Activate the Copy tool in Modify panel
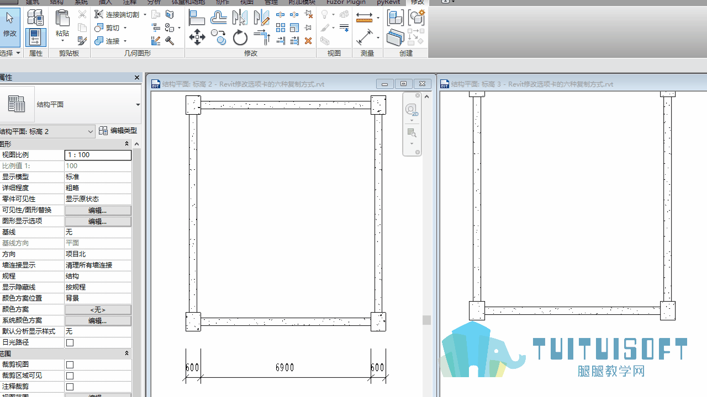Screen dimensions: 707x397 [x=218, y=37]
